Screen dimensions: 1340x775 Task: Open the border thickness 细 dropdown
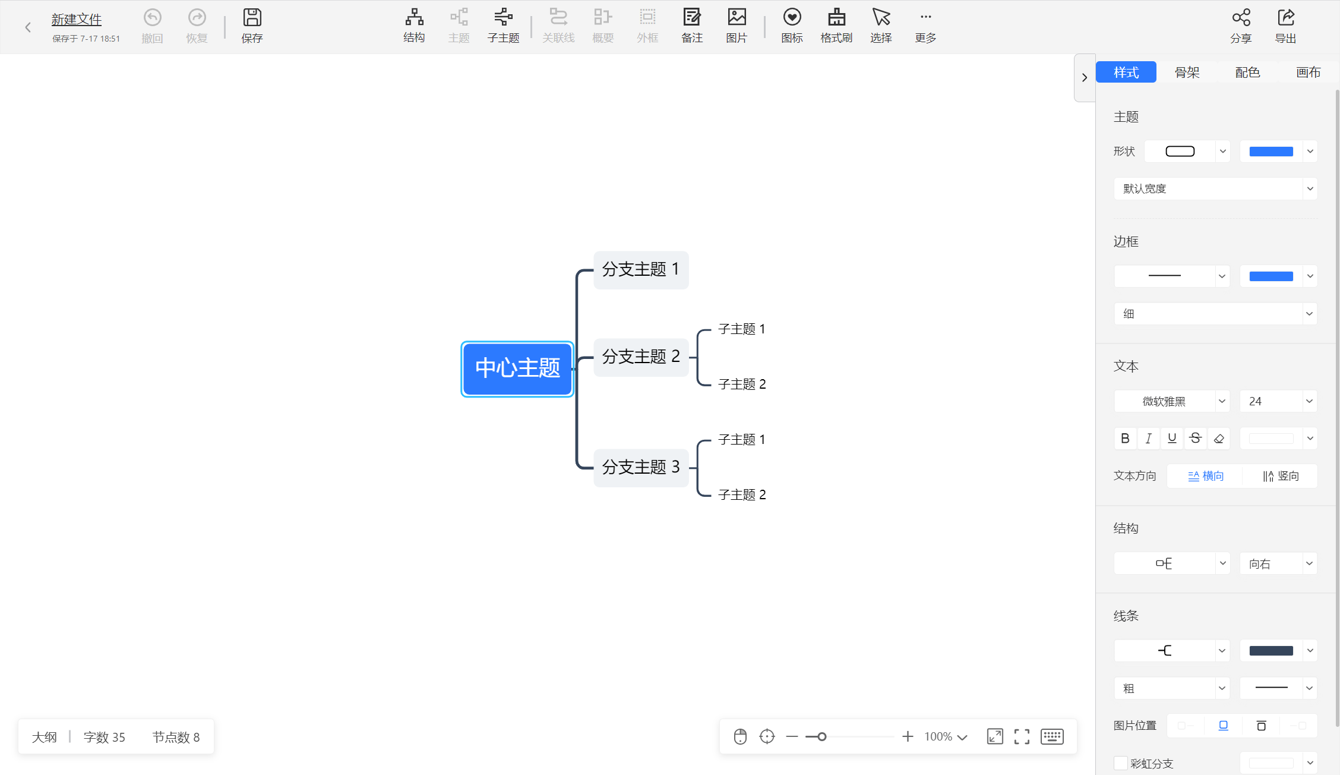coord(1215,314)
